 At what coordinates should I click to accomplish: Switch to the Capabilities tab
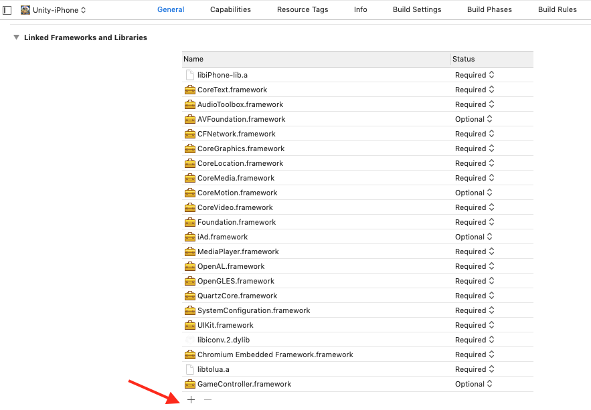230,10
